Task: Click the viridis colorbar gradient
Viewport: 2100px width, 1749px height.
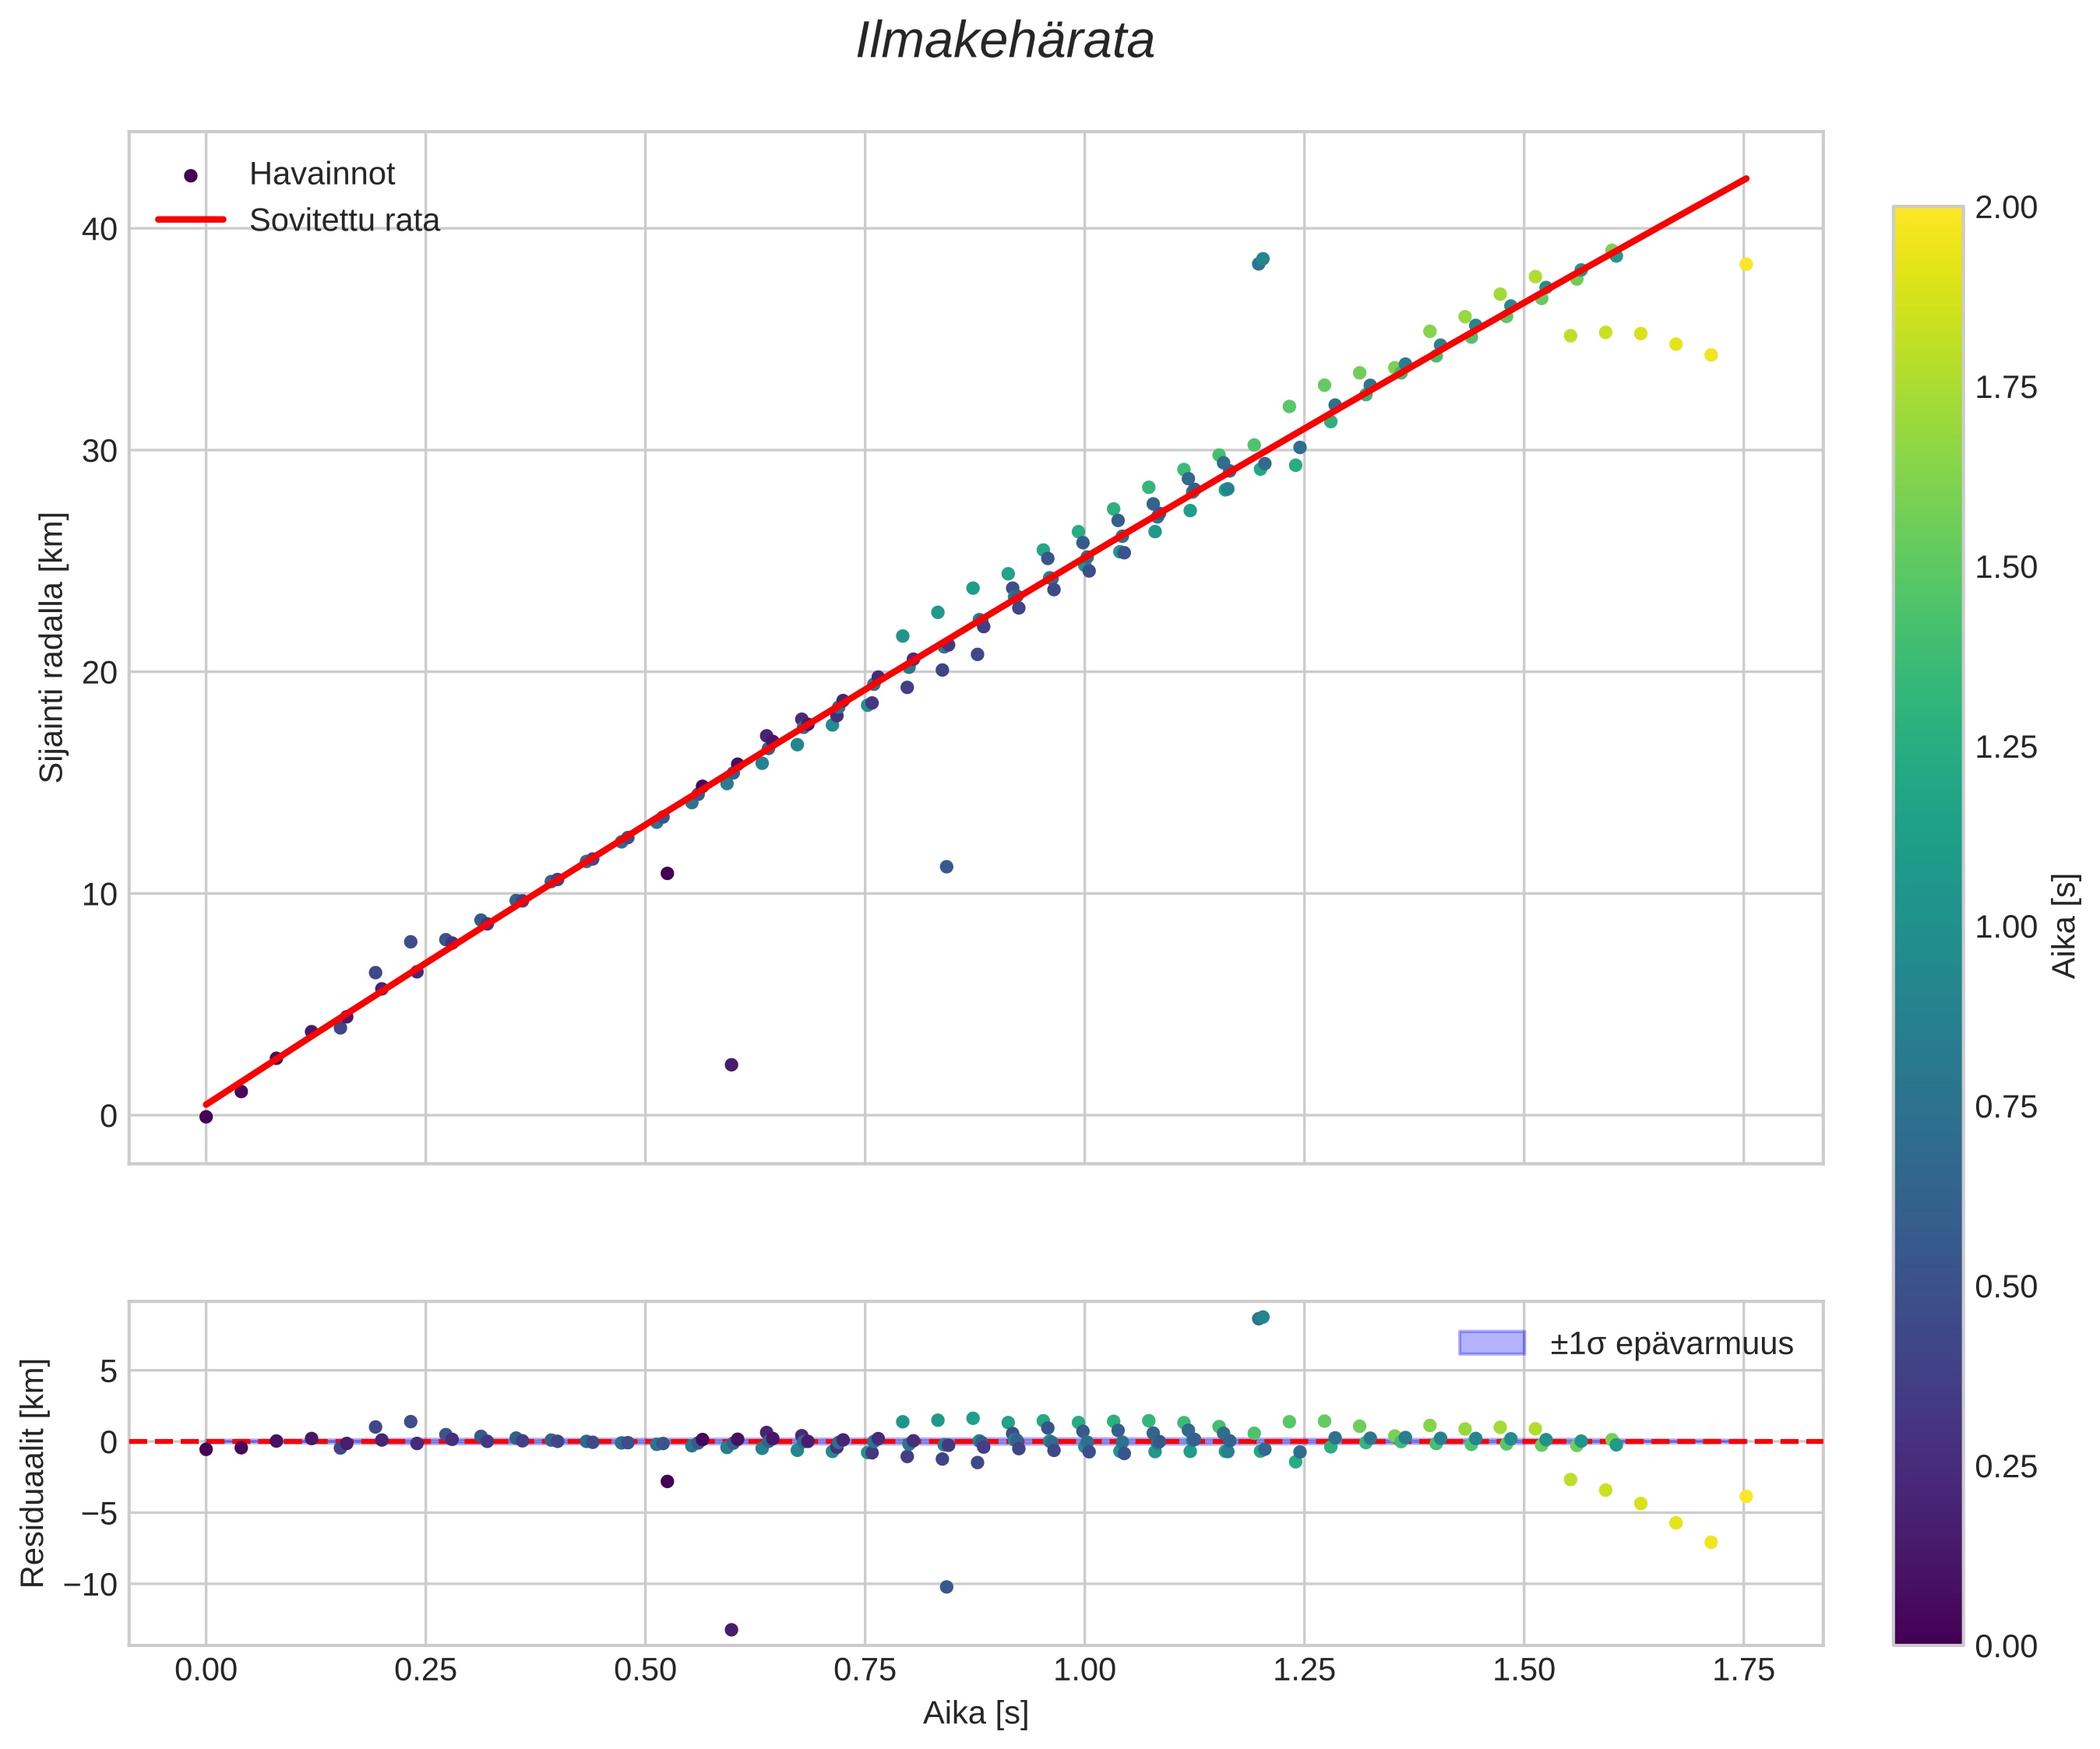Action: click(x=1928, y=925)
